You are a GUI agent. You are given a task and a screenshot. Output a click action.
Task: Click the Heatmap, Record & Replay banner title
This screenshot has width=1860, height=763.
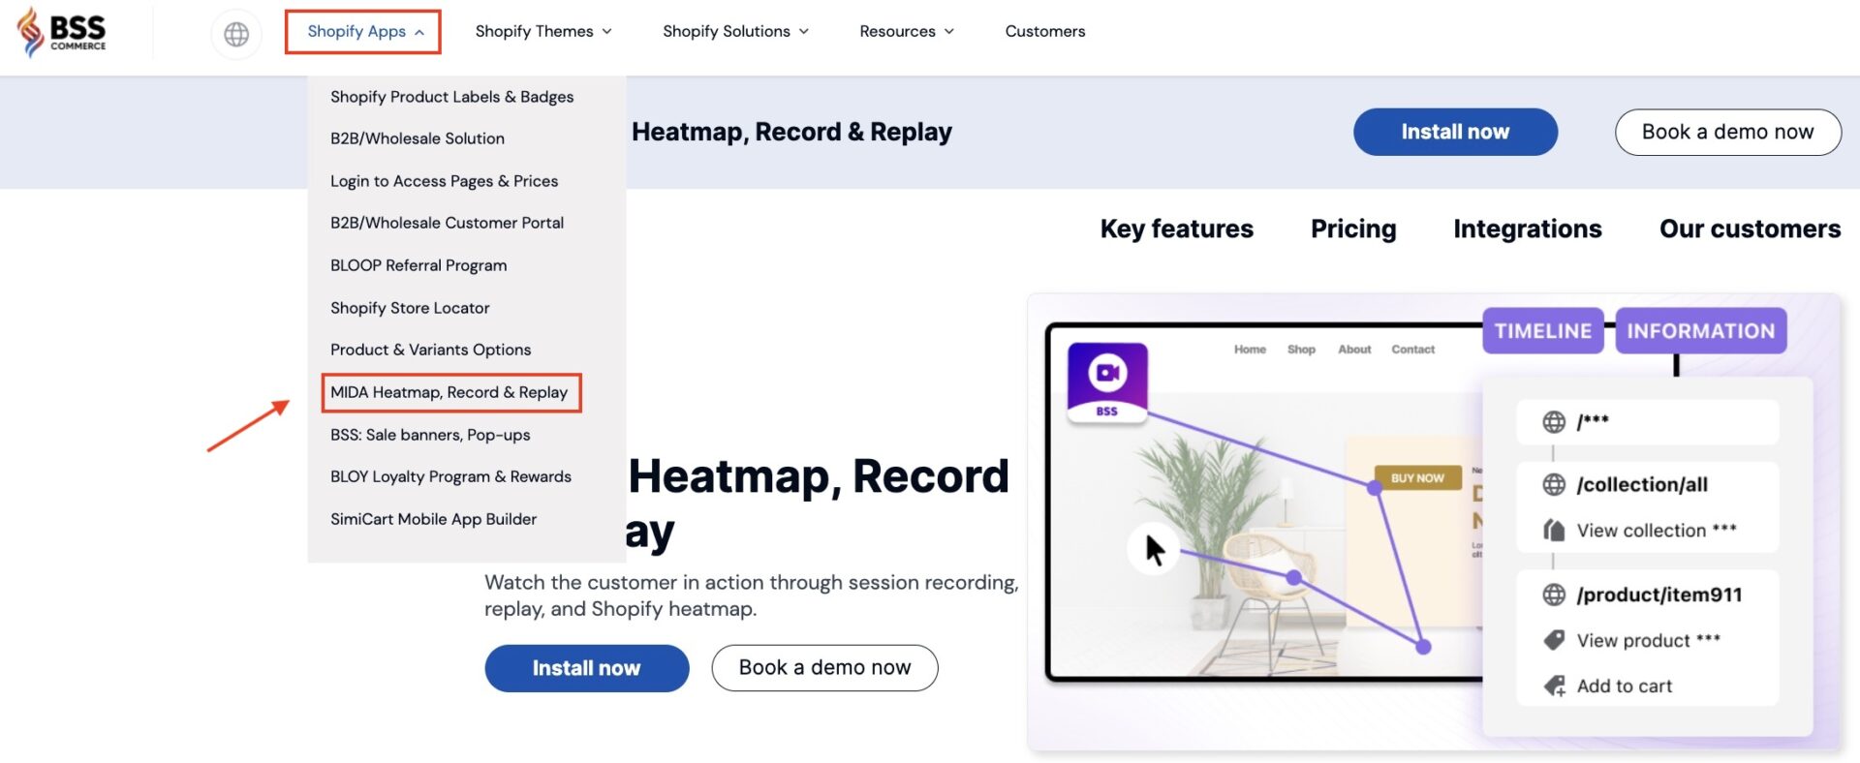pyautogui.click(x=791, y=132)
